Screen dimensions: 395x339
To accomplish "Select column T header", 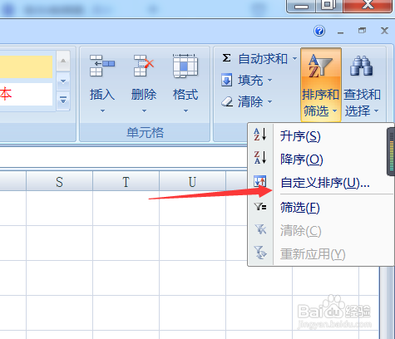I will pos(126,182).
